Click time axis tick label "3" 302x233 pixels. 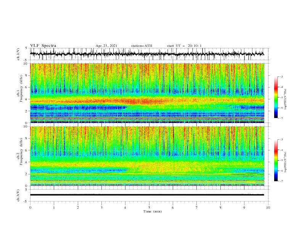click(101, 207)
